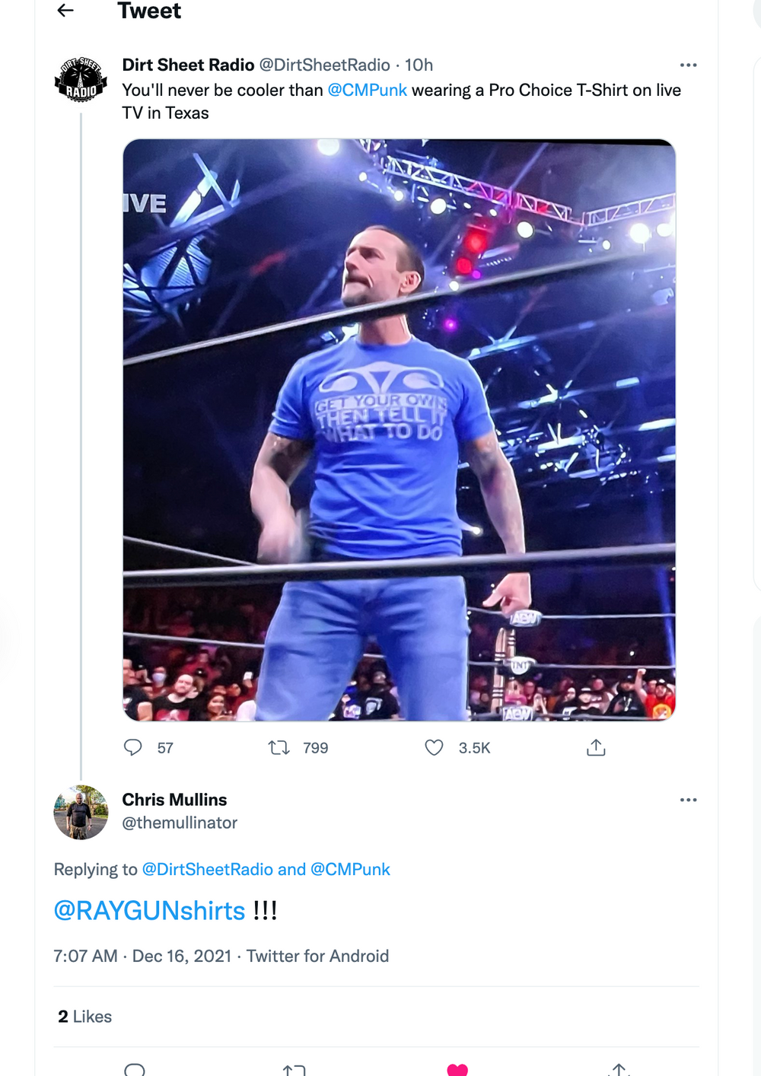Open the @RAYGUNshirts mention link
The width and height of the screenshot is (761, 1076).
[x=149, y=910]
